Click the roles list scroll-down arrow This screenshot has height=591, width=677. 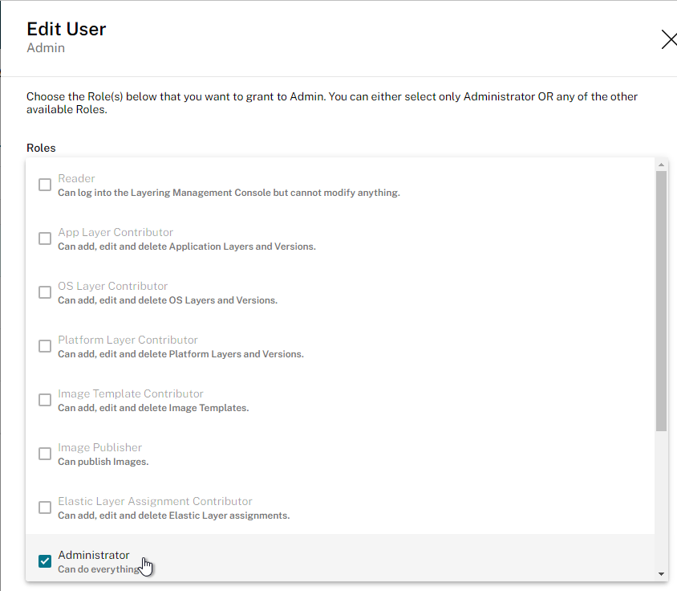coord(661,574)
